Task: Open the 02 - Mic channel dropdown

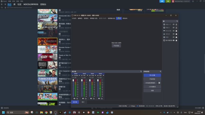Action: [87, 75]
